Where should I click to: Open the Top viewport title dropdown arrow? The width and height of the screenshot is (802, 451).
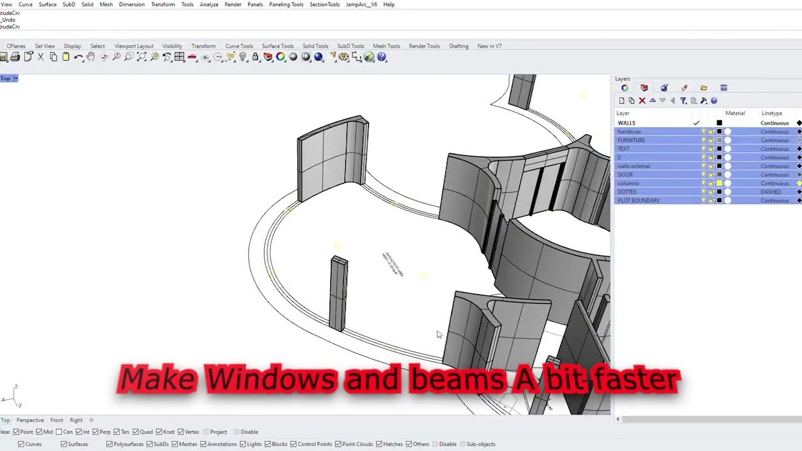pyautogui.click(x=15, y=78)
